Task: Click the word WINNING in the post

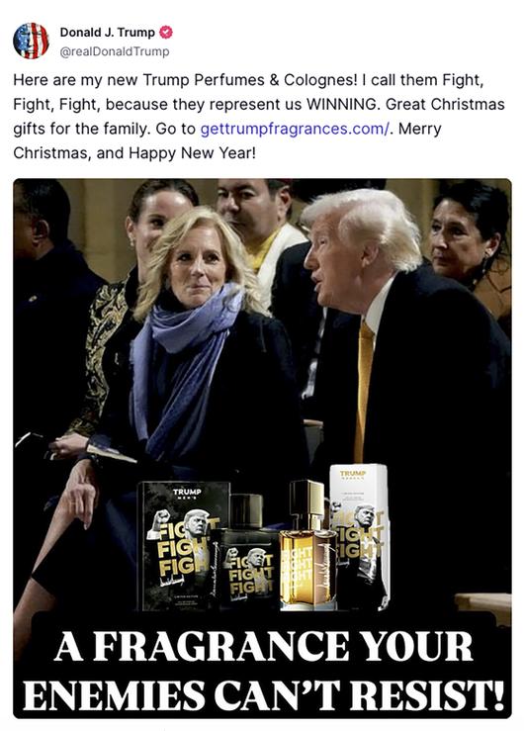Action: coord(343,104)
